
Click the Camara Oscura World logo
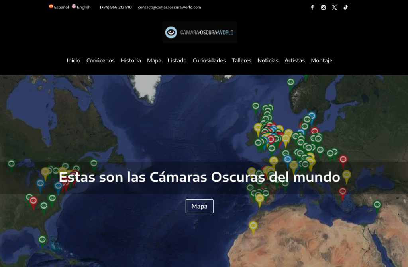point(199,32)
